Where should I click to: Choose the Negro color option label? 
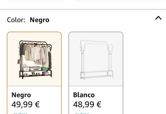pyautogui.click(x=21, y=95)
